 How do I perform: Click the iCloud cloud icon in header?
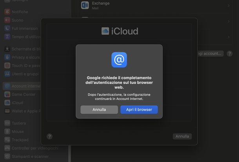pyautogui.click(x=105, y=31)
